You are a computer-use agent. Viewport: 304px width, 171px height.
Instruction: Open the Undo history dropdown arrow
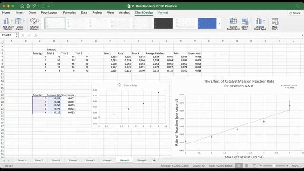38,6
